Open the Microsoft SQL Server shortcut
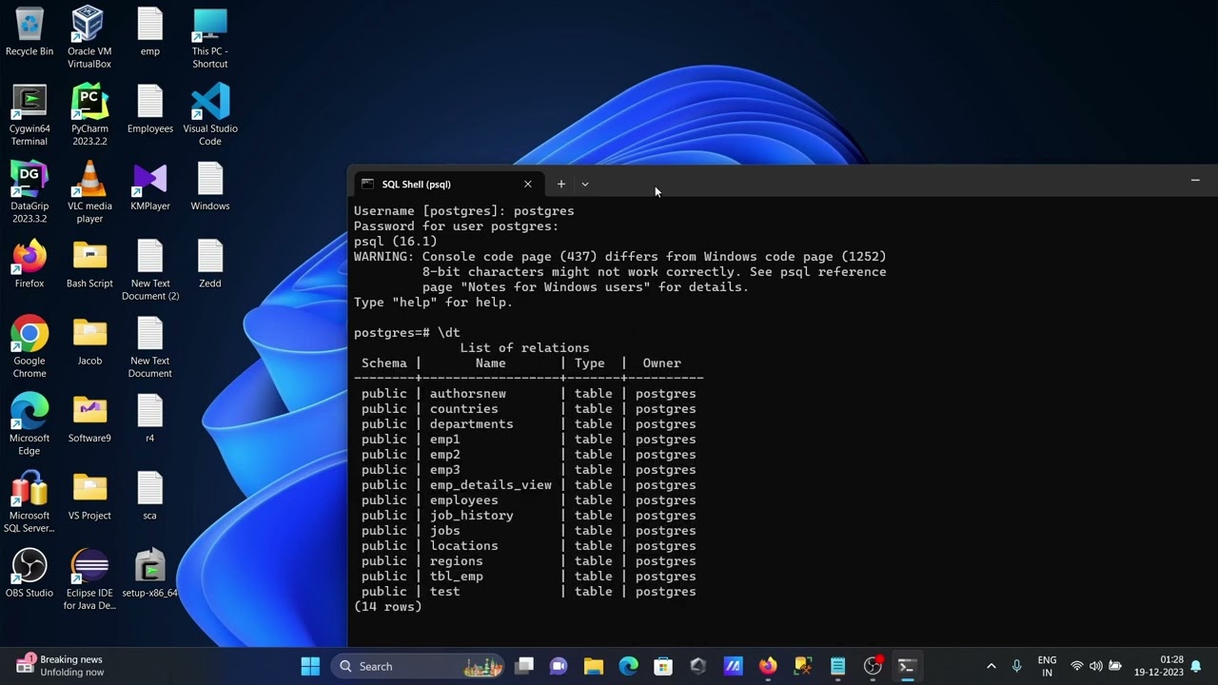The height and width of the screenshot is (685, 1218). click(x=29, y=501)
